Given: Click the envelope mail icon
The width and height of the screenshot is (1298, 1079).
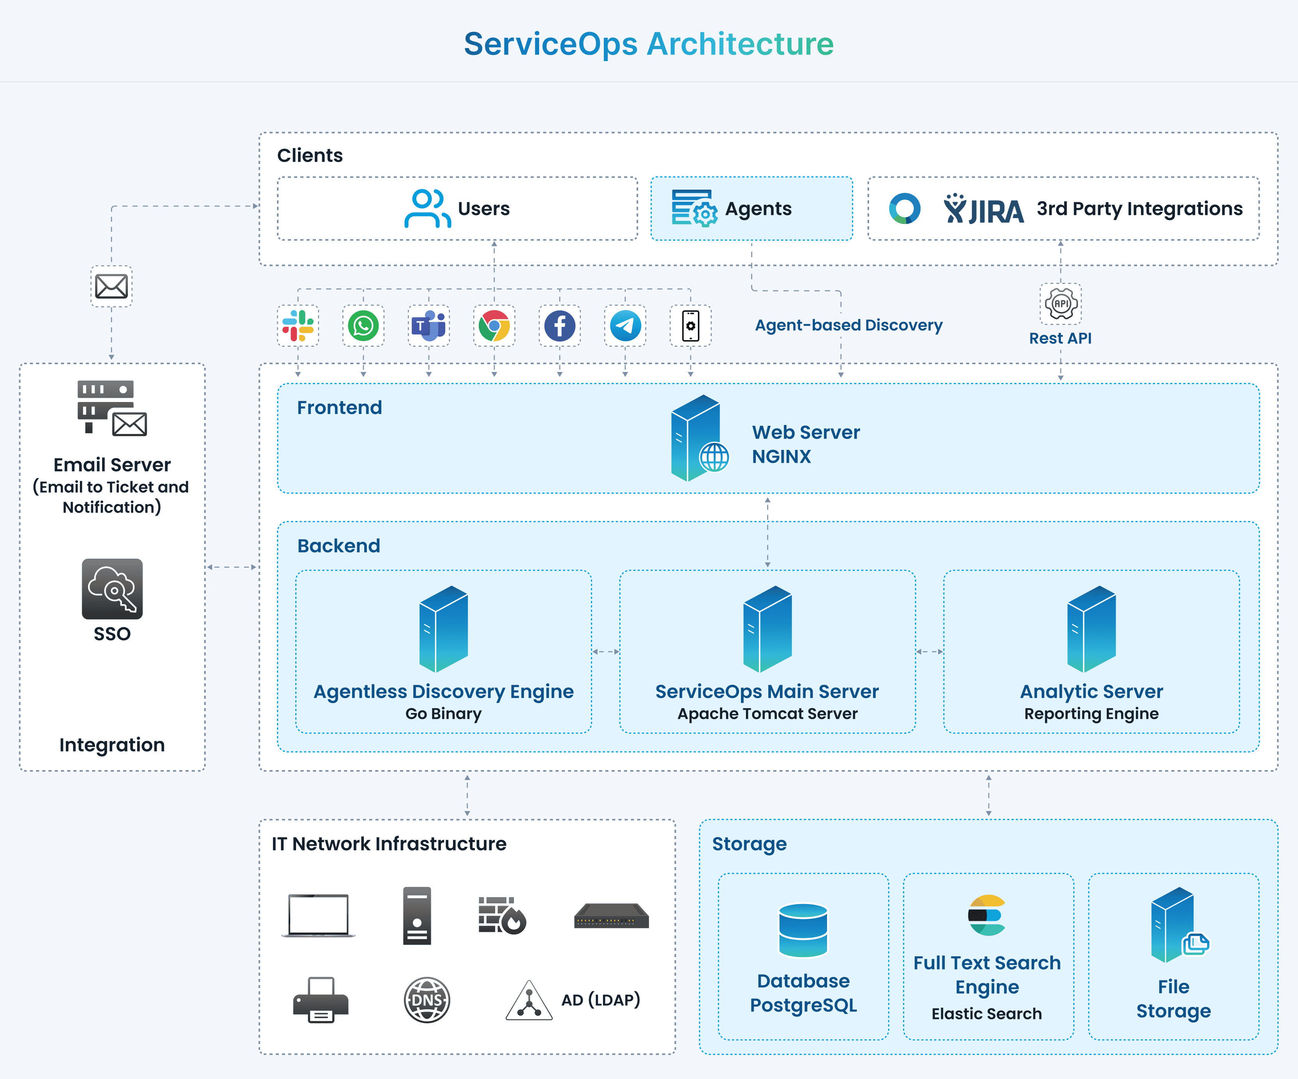Looking at the screenshot, I should [111, 287].
